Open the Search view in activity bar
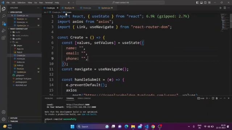Screen dimensions: 232x130 [4, 16]
